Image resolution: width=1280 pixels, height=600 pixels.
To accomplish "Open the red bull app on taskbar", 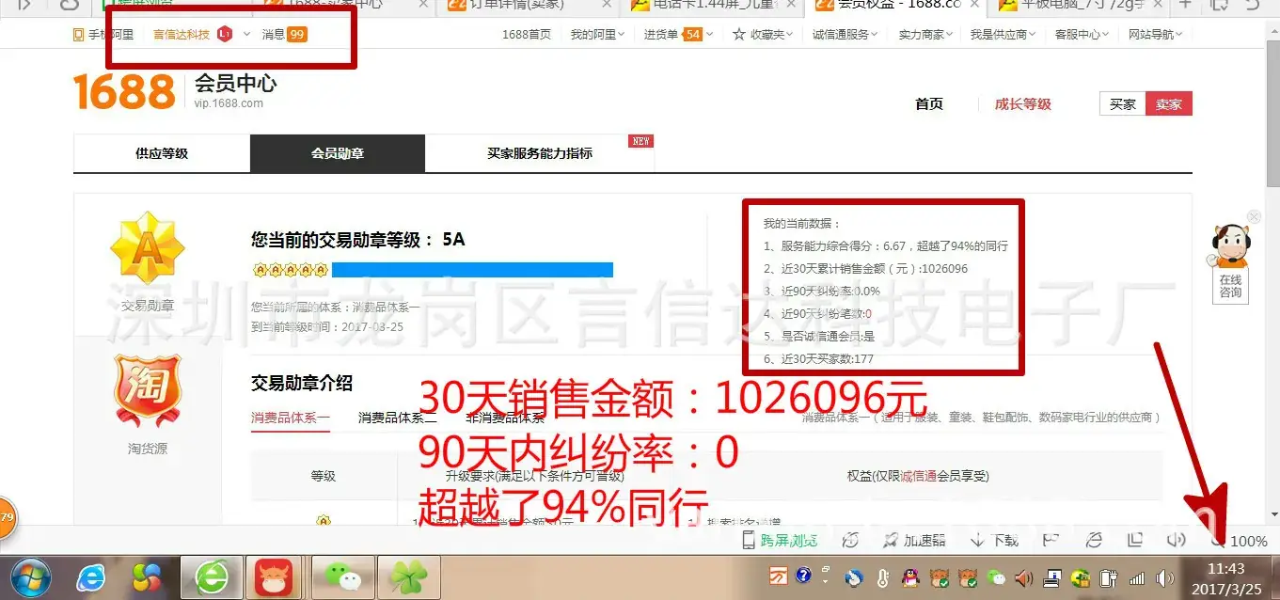I will 274,577.
